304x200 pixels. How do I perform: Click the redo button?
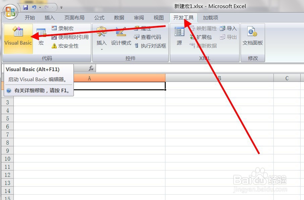(47, 7)
